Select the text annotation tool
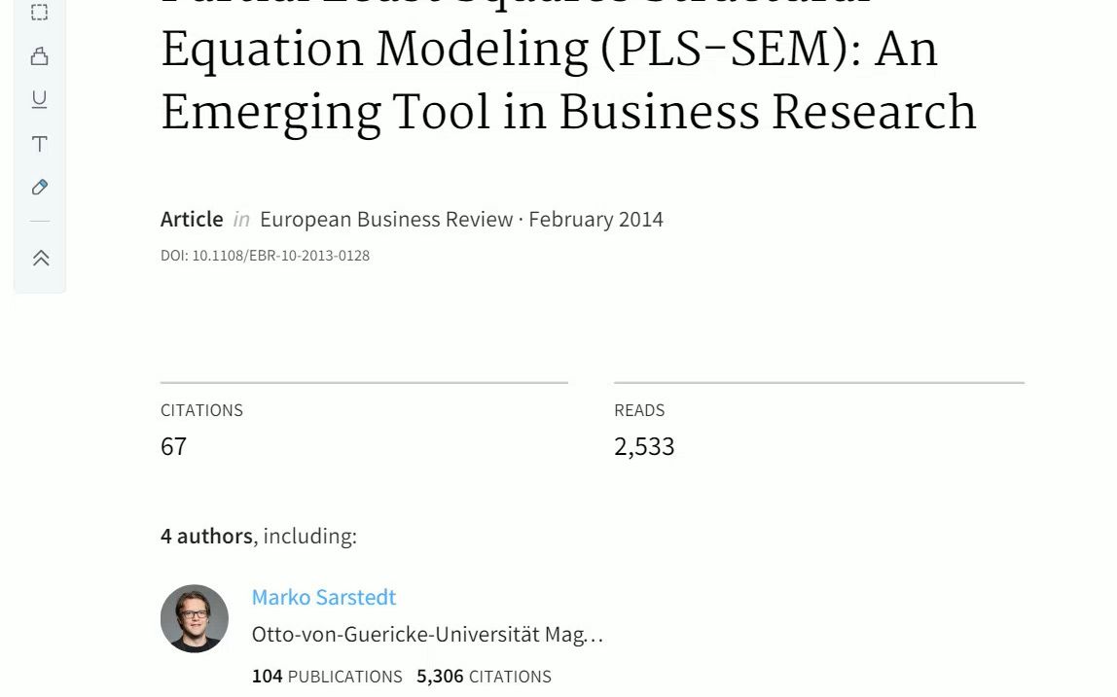Image resolution: width=1117 pixels, height=697 pixels. (x=40, y=144)
